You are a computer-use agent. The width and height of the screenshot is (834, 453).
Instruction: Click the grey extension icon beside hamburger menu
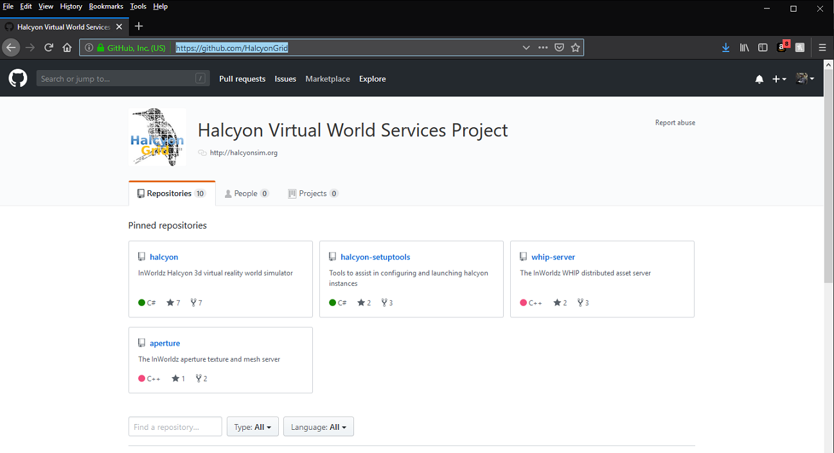pyautogui.click(x=800, y=48)
